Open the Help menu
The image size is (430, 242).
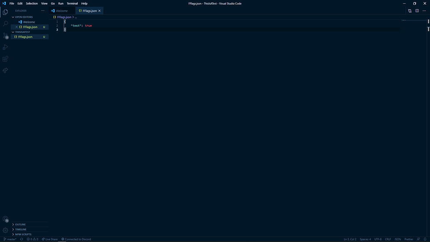[84, 4]
